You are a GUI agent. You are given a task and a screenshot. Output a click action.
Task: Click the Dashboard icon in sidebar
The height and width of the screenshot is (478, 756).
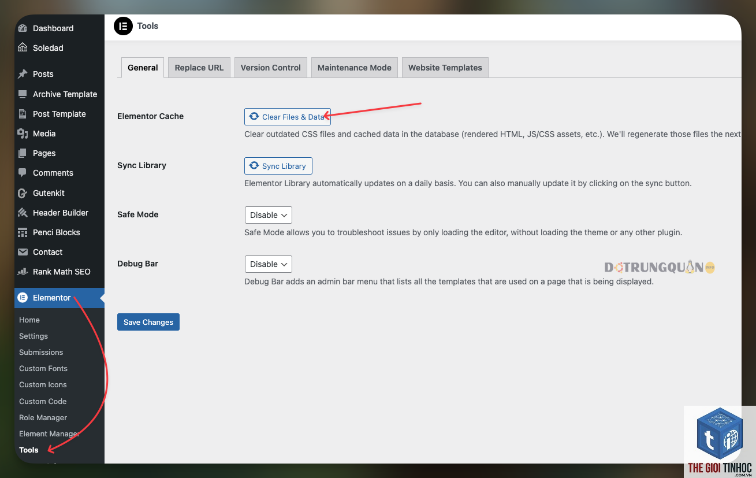click(x=23, y=28)
